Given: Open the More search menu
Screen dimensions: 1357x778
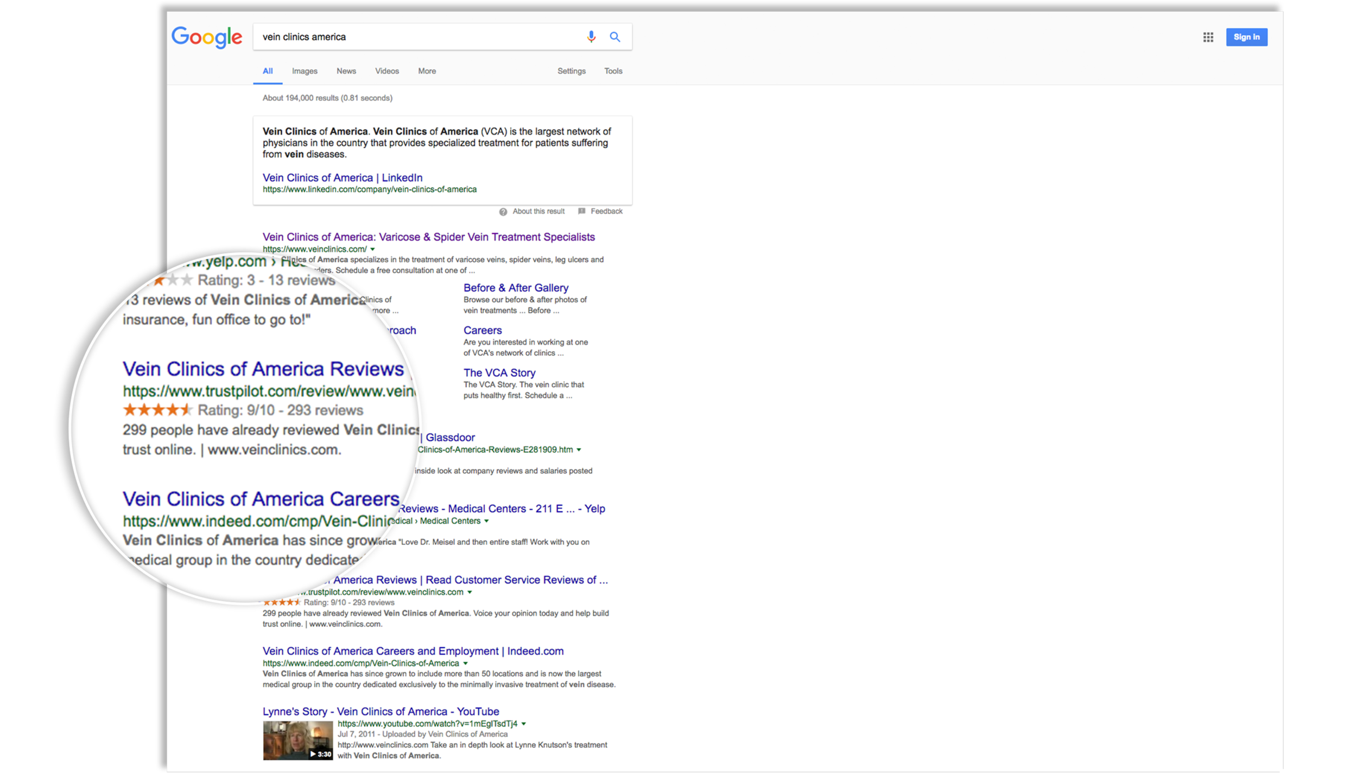Looking at the screenshot, I should point(427,71).
